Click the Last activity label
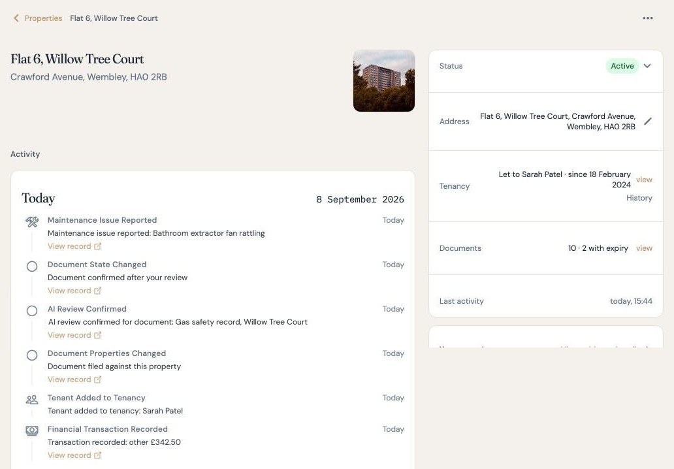The height and width of the screenshot is (469, 674). 461,301
